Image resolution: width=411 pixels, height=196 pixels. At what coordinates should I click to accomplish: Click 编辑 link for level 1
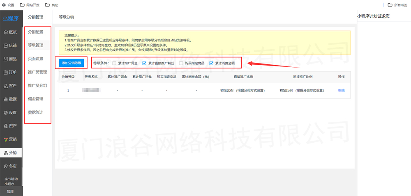(x=341, y=91)
